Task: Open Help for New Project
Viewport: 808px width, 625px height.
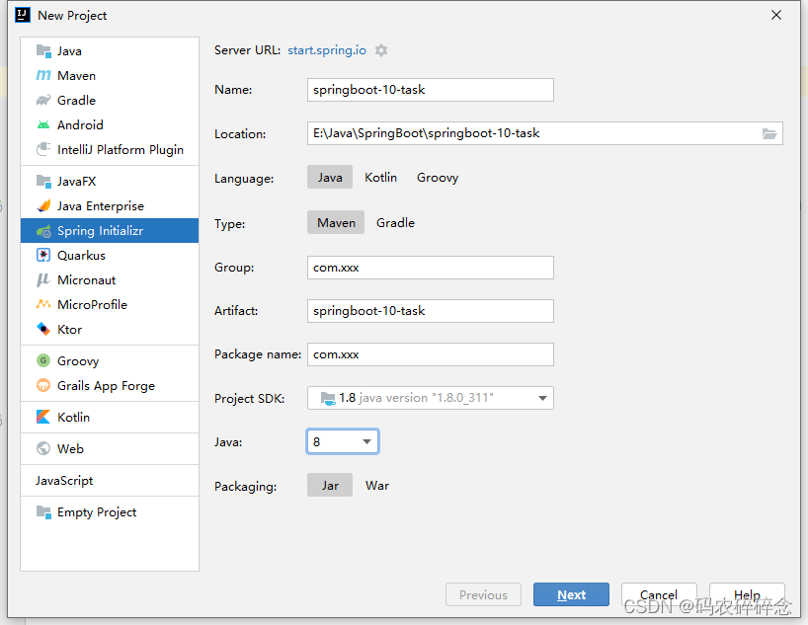Action: [x=747, y=594]
